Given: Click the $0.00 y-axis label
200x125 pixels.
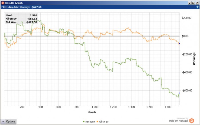Looking at the screenshot, I should [x=185, y=36].
